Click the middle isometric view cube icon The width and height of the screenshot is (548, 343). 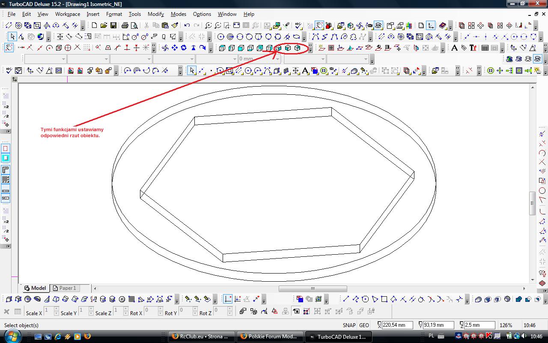(288, 48)
